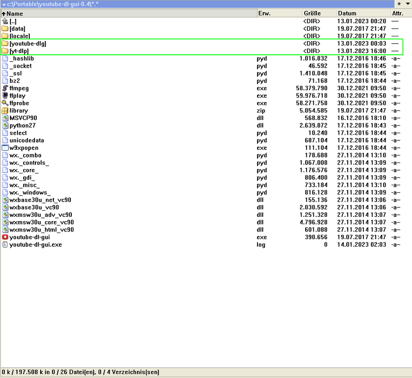Click the w9xpopen size value 111.104
Viewport: 412px width, 378px height.
316,148
